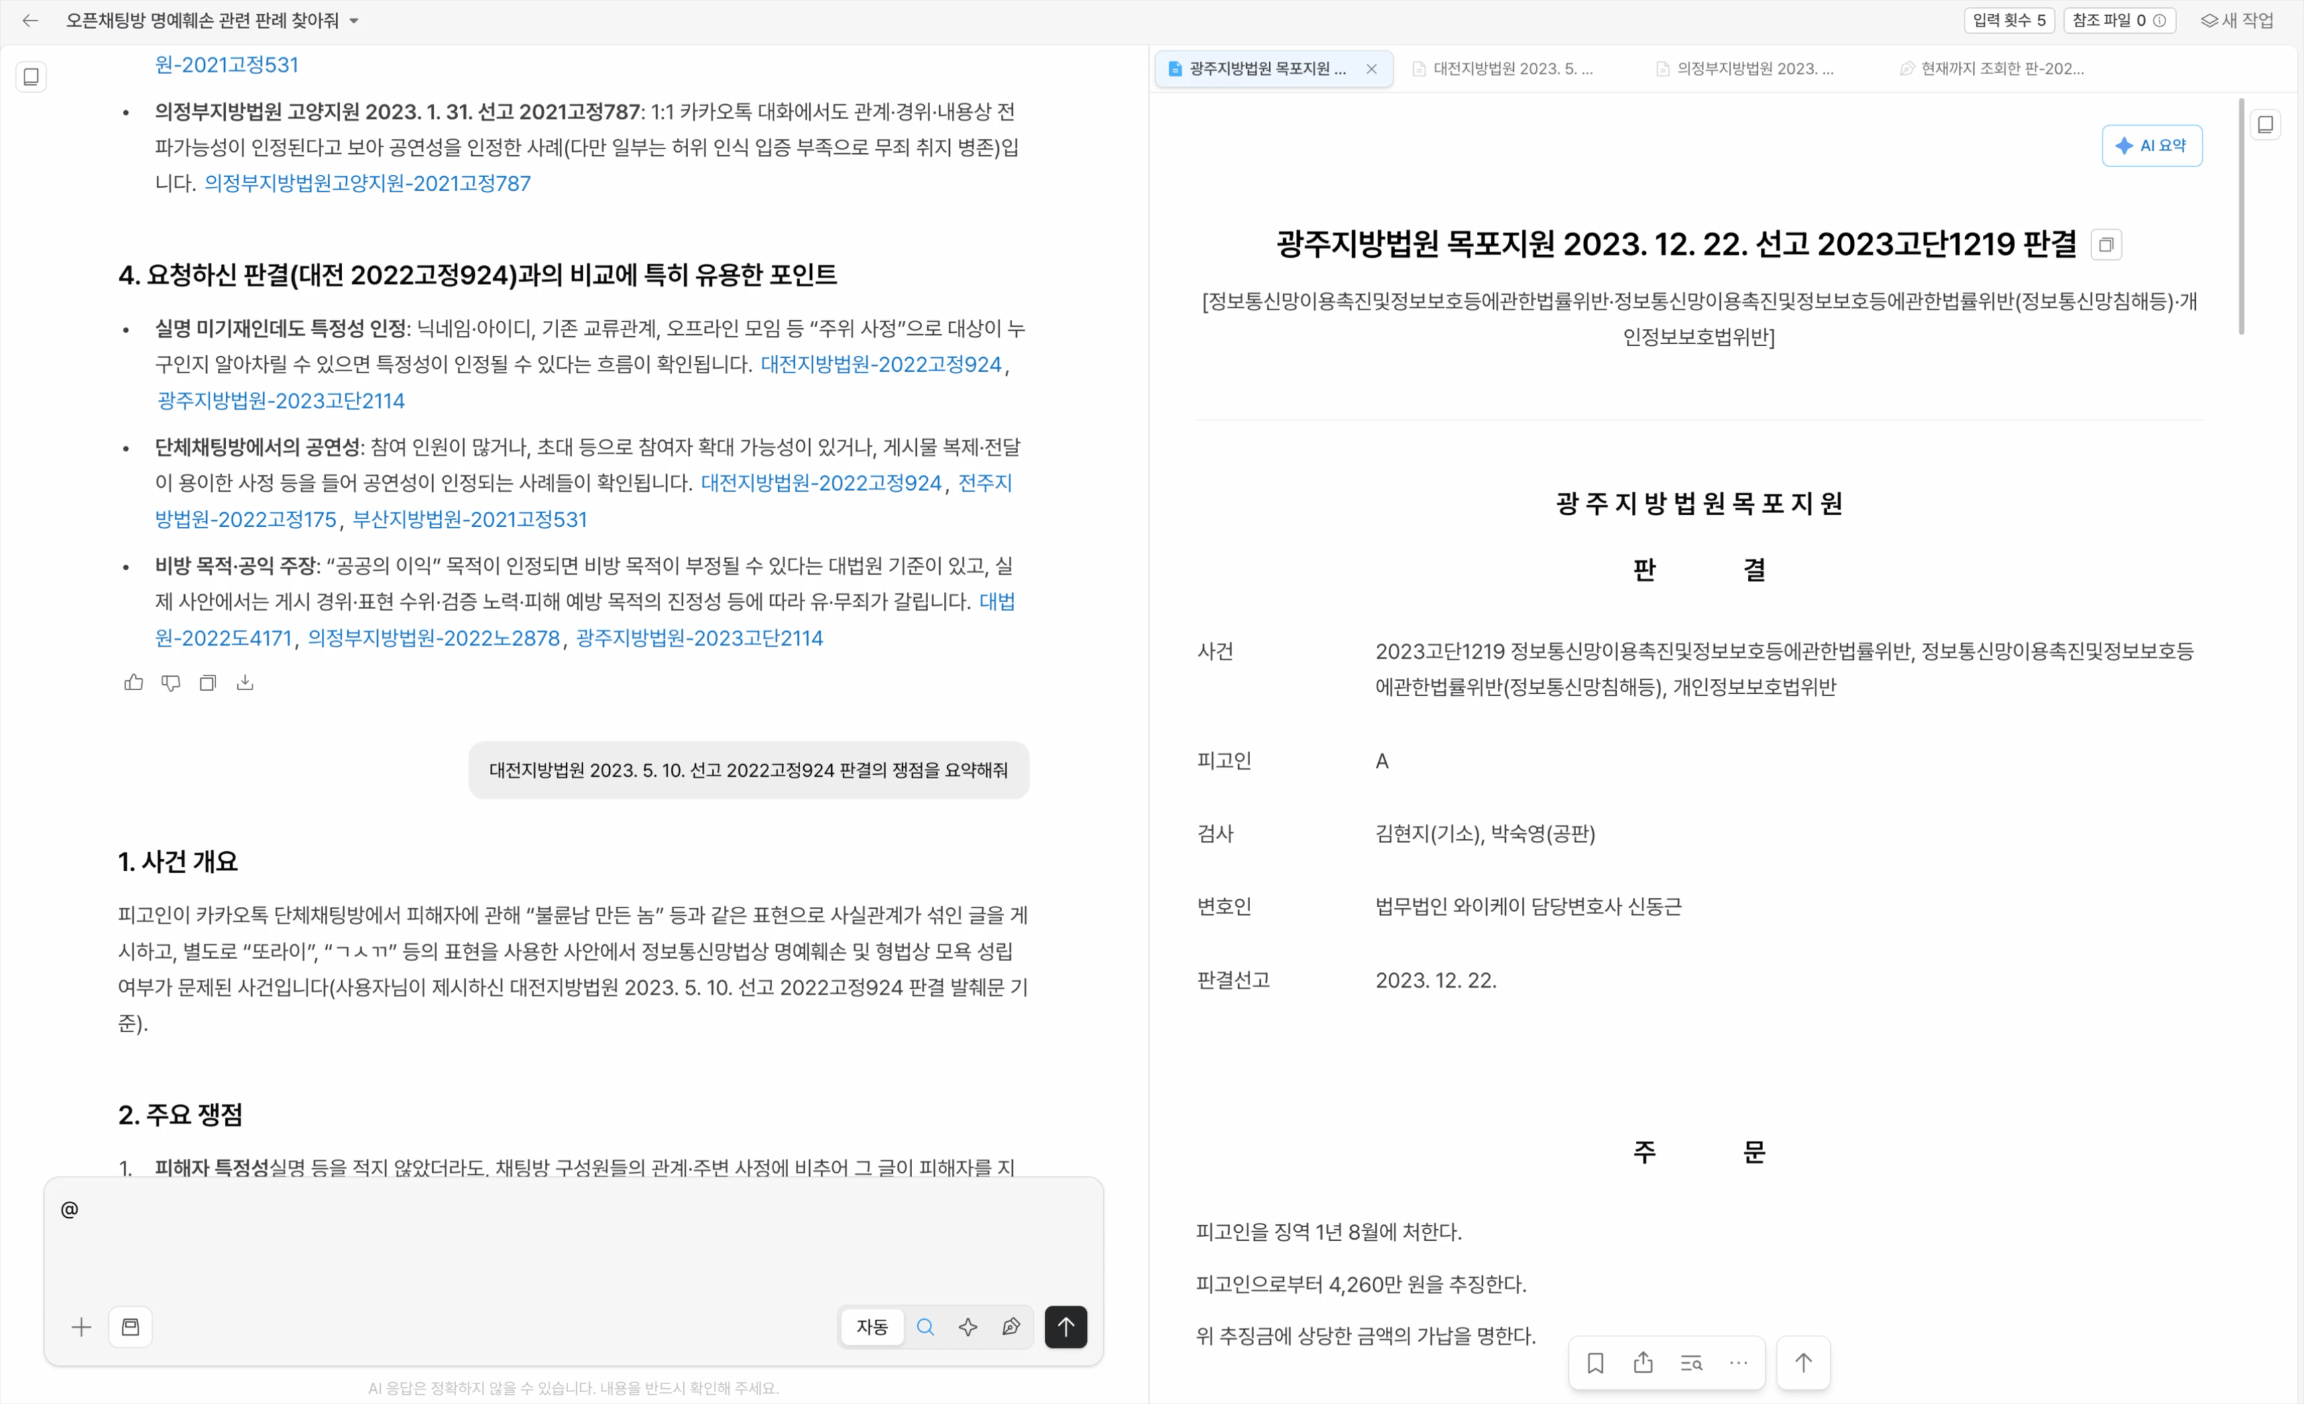The image size is (2304, 1404).
Task: Jump to top of document with up arrow
Action: click(x=1803, y=1364)
